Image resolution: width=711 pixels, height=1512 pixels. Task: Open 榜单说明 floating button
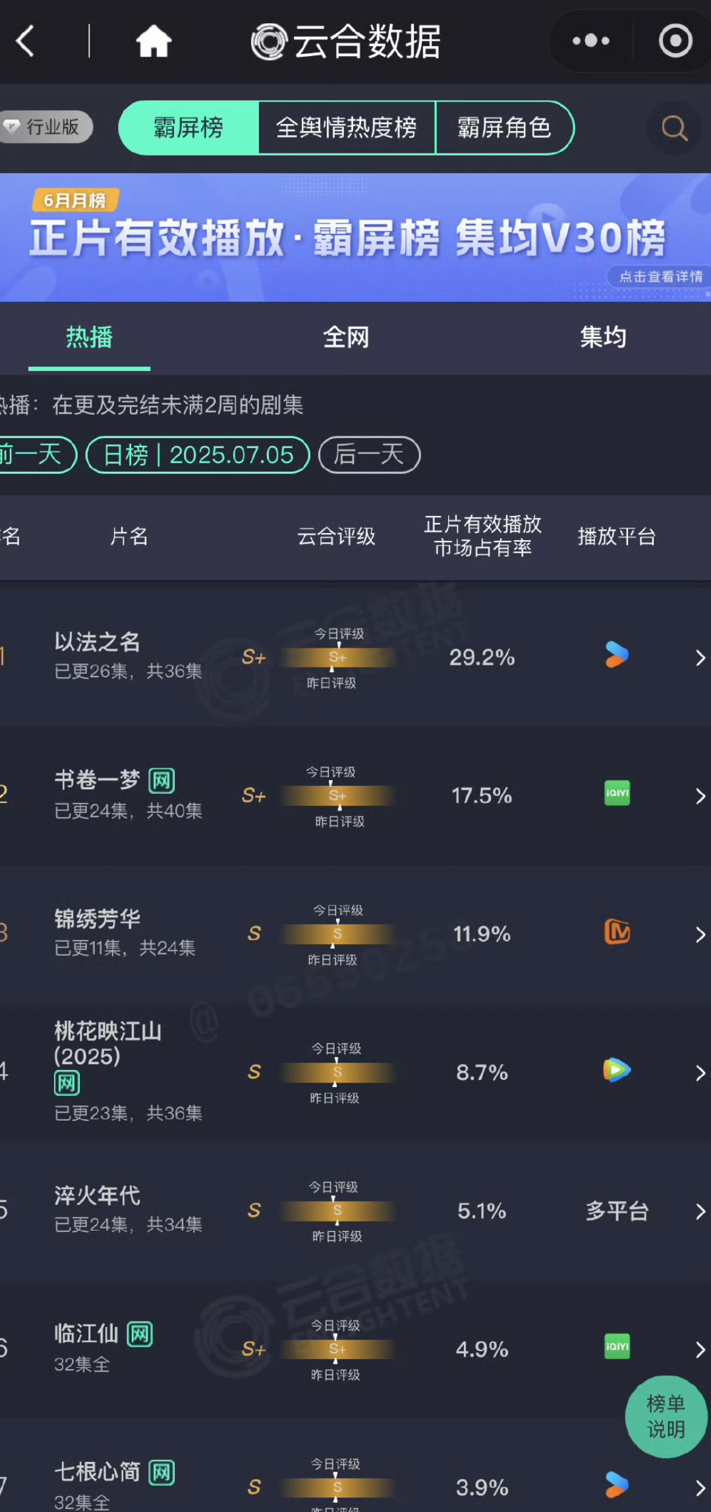666,1416
